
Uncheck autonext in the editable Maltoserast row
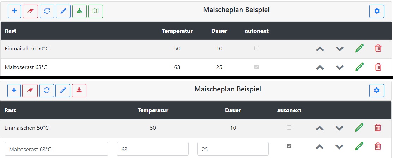pyautogui.click(x=289, y=146)
